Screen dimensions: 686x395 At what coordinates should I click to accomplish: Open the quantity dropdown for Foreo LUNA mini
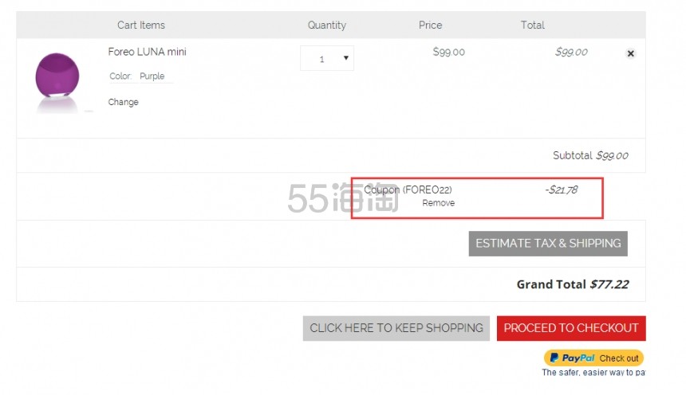(x=327, y=58)
